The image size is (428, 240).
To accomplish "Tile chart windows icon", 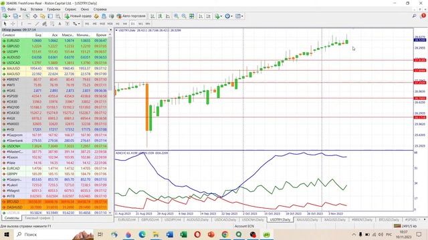I will click(192, 16).
